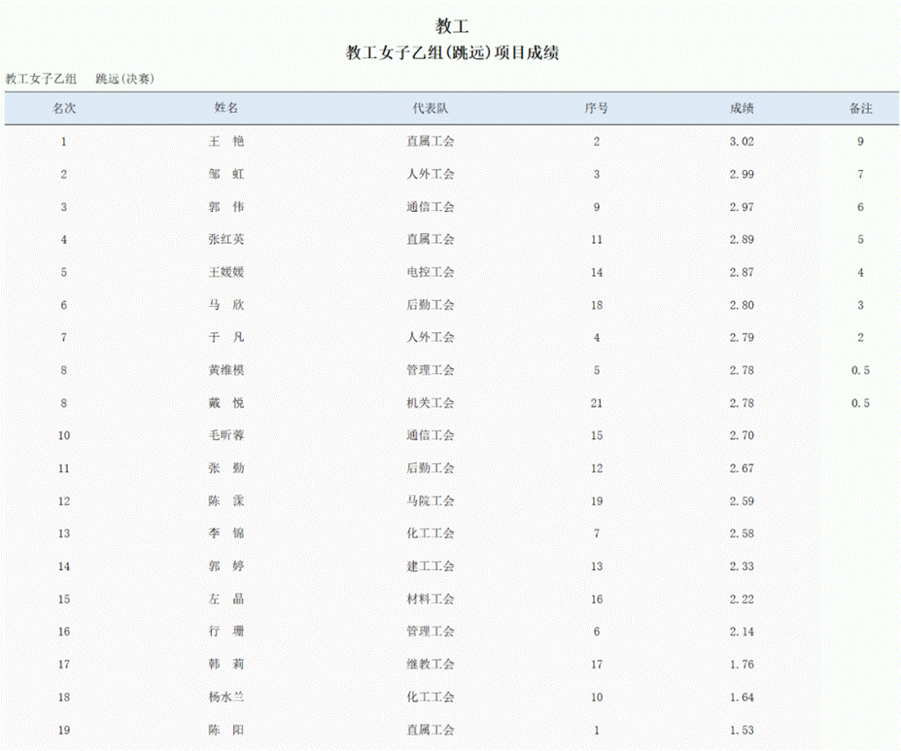The width and height of the screenshot is (901, 751).
Task: Select the name 王媛媛
Action: pyautogui.click(x=225, y=272)
